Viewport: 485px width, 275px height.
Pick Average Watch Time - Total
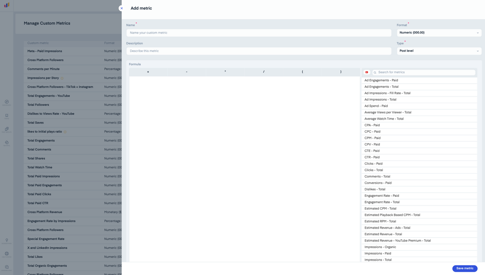pyautogui.click(x=419, y=119)
